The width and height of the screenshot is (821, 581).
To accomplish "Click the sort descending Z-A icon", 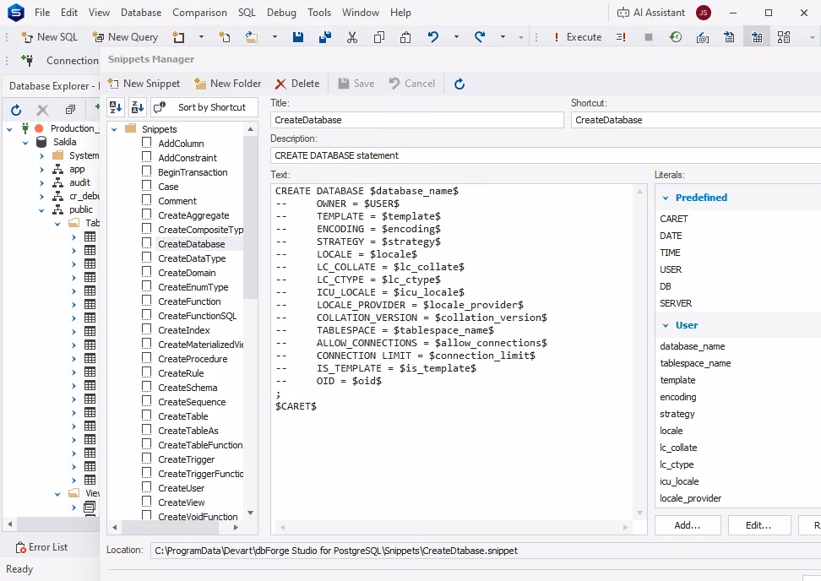I will click(x=138, y=107).
